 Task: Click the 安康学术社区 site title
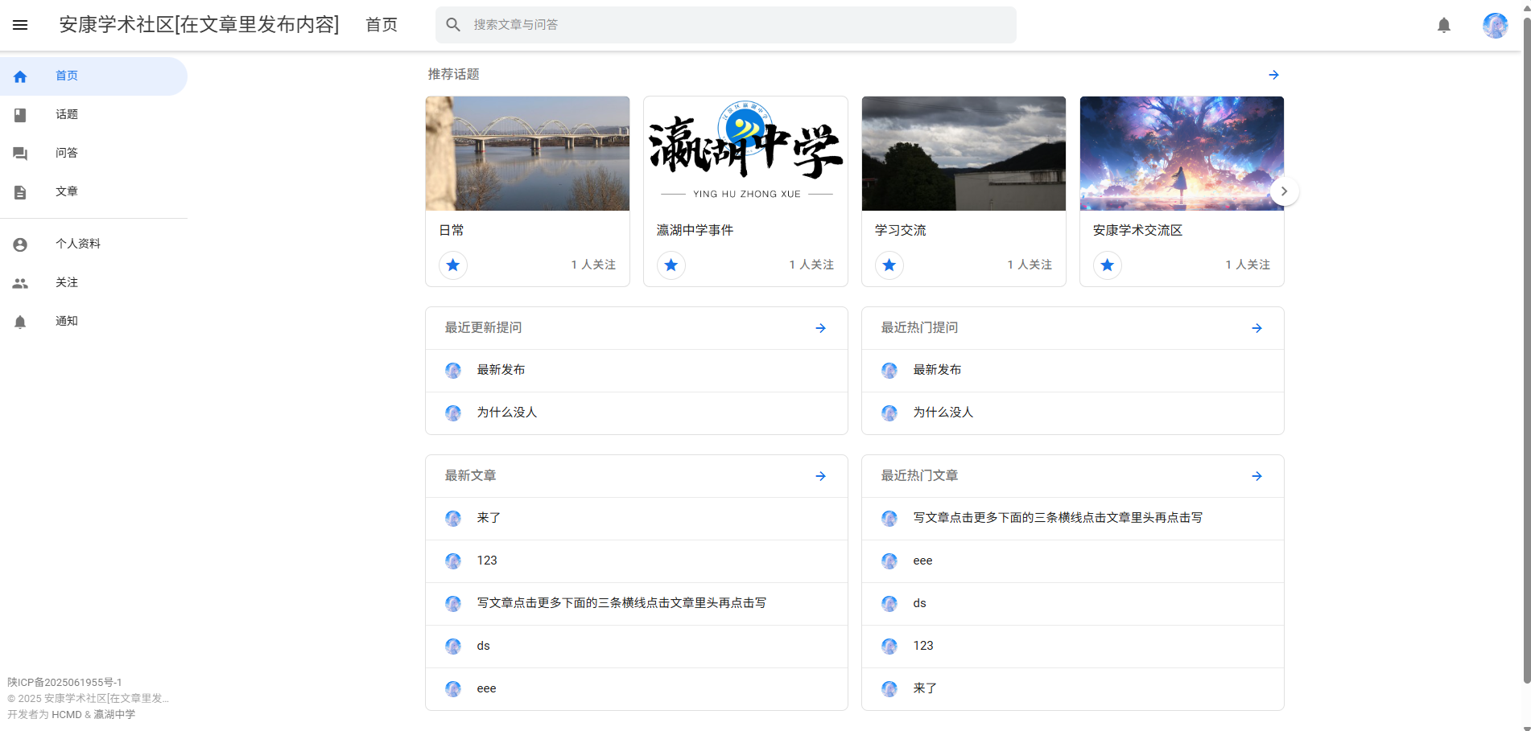(x=199, y=25)
